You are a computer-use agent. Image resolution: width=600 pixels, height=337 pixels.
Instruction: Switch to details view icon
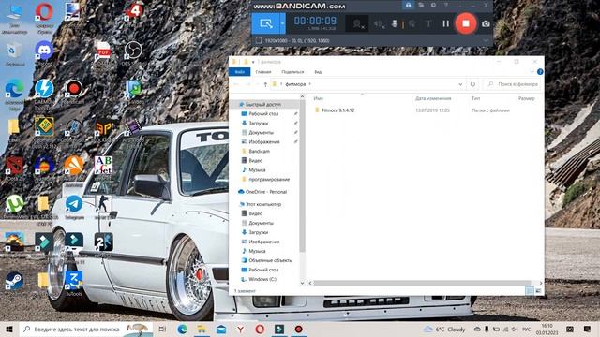(530, 291)
